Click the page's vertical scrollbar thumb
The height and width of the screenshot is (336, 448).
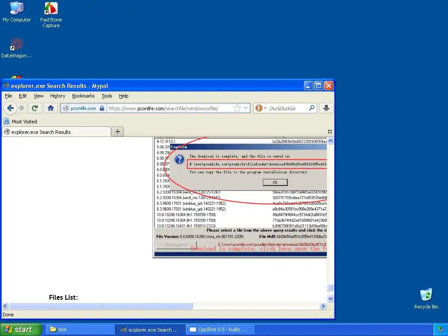[x=330, y=287]
